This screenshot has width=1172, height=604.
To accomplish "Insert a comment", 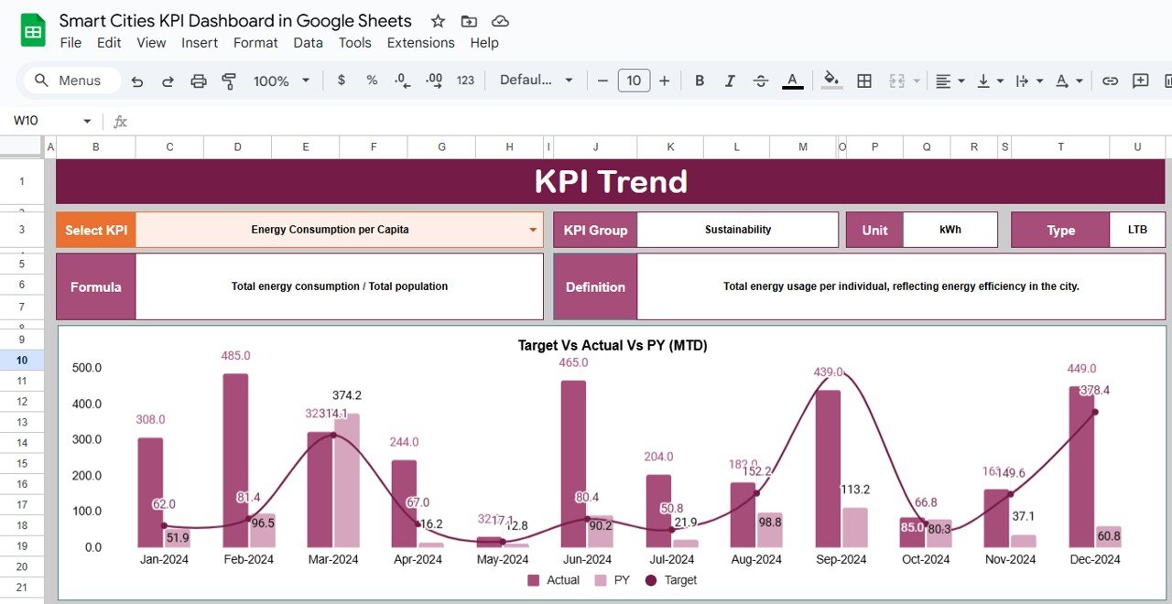I will [x=1140, y=81].
